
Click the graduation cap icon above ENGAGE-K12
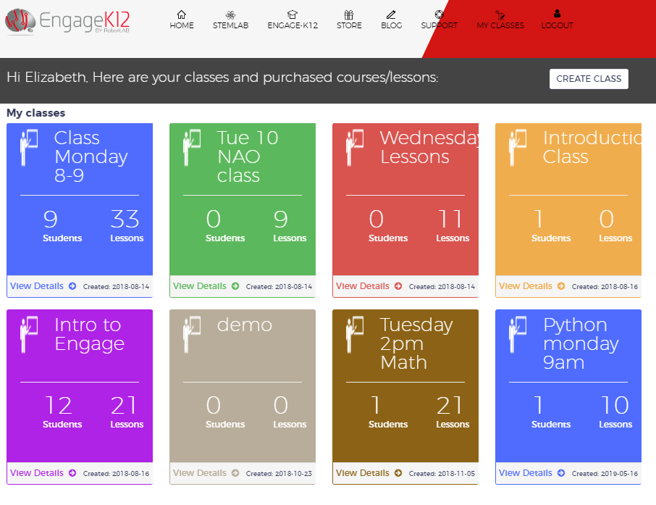click(293, 14)
